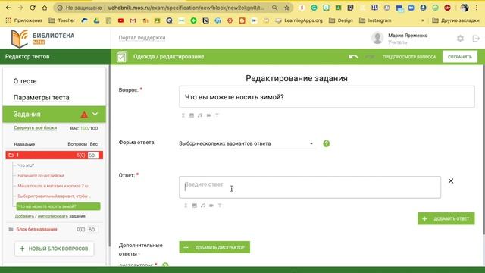Select question Что вы можете носить зимой?
This screenshot has height=273, width=485.
click(58, 206)
